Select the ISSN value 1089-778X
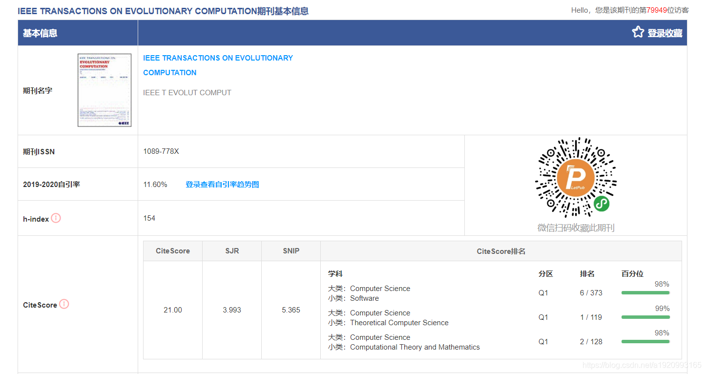 161,151
